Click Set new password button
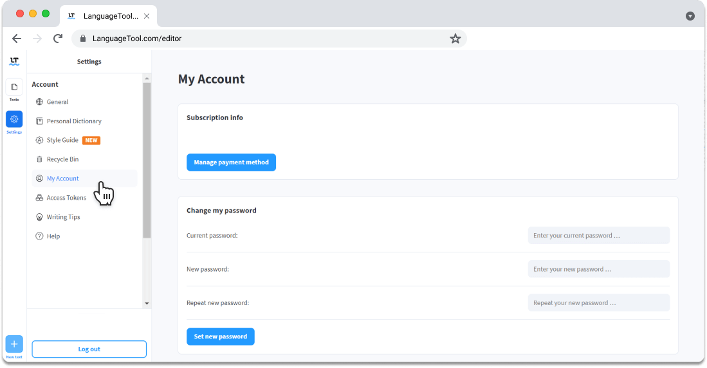 [221, 337]
